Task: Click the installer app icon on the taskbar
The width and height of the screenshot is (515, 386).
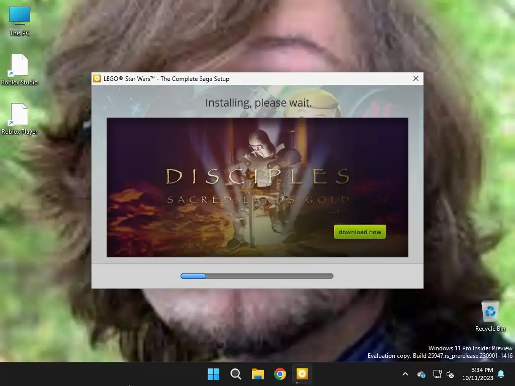Action: (x=302, y=374)
